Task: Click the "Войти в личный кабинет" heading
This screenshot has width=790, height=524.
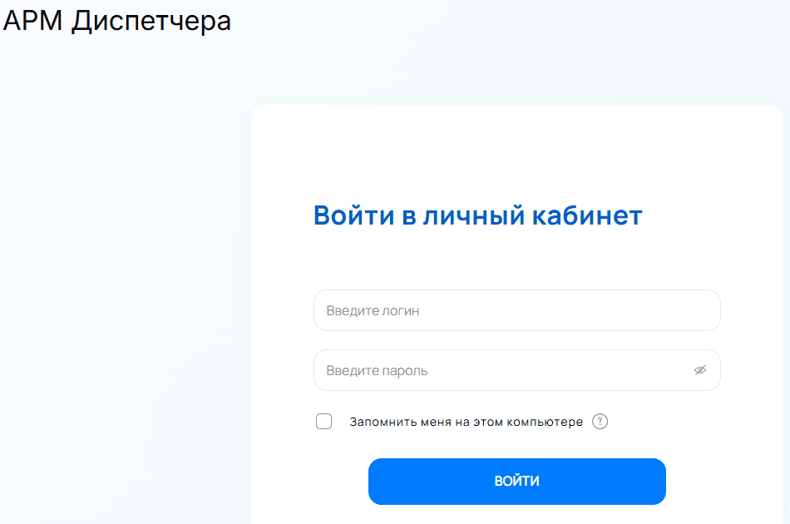Action: click(x=477, y=215)
